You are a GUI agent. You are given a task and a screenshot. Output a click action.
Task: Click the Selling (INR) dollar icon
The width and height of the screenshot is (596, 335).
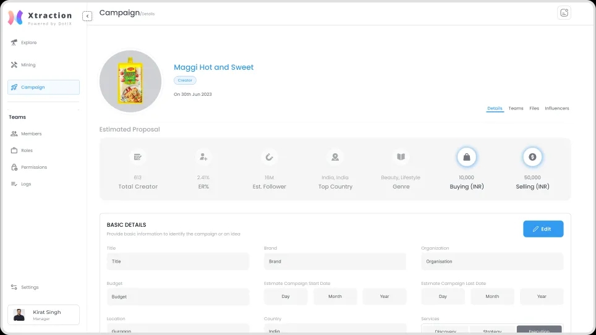pyautogui.click(x=532, y=157)
